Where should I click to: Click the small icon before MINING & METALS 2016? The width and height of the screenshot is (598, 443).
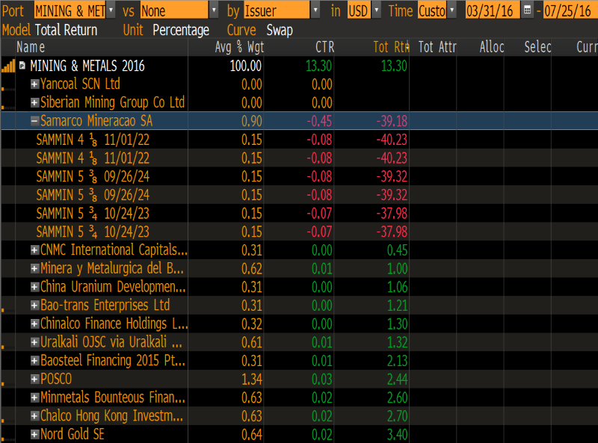(x=22, y=66)
